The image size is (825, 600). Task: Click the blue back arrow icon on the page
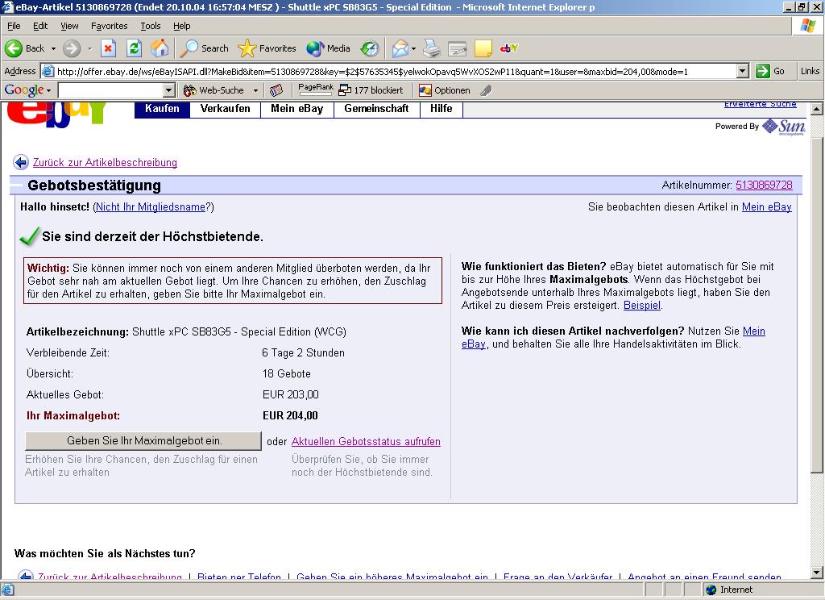pos(20,162)
